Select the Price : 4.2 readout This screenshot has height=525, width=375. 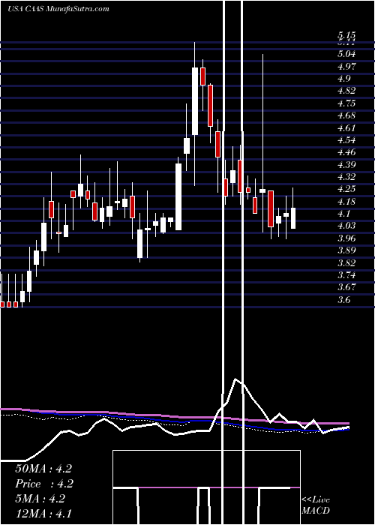click(44, 484)
